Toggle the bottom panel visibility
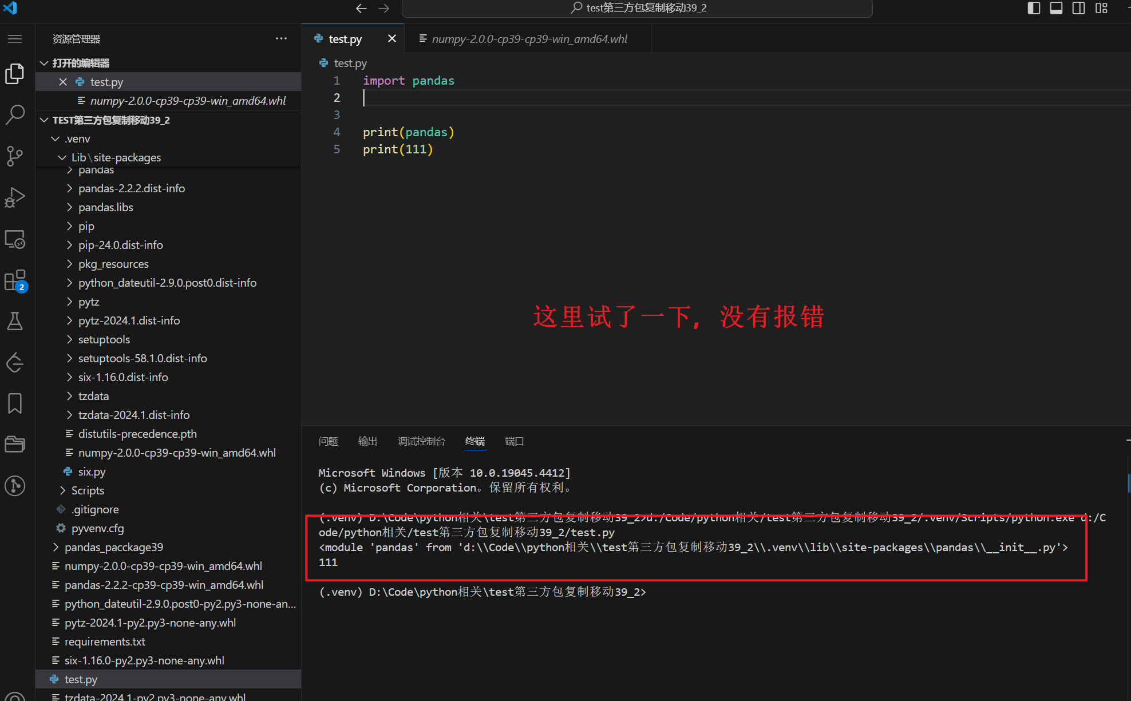The image size is (1131, 701). pyautogui.click(x=1057, y=8)
